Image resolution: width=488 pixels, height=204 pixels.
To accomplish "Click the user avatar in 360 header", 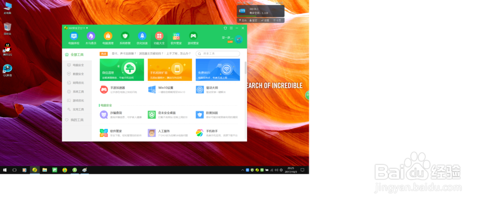I will point(239,39).
